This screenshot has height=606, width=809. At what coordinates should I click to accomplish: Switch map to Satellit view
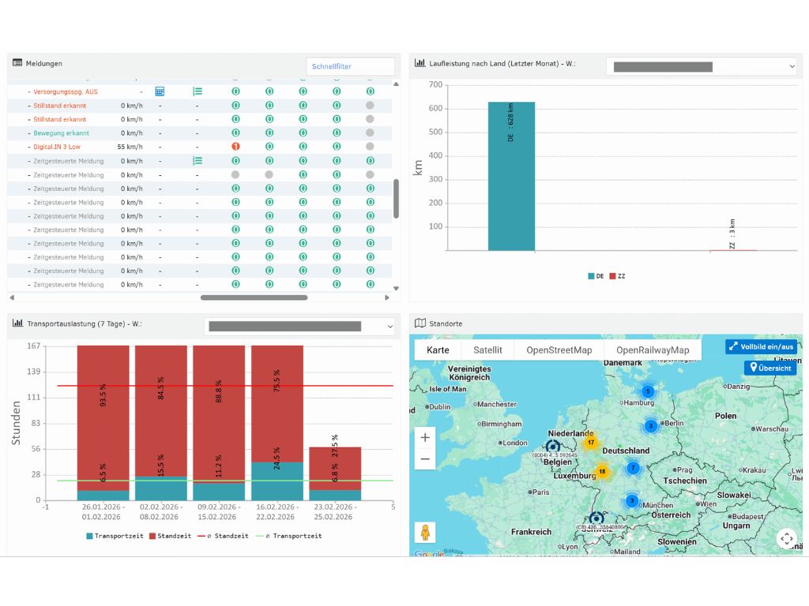[487, 350]
